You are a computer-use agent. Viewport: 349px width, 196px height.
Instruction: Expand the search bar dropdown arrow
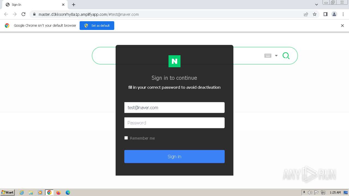click(276, 56)
